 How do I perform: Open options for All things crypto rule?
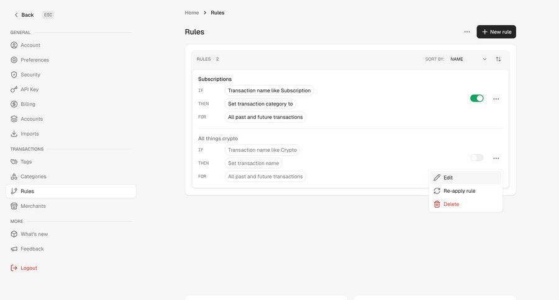pos(496,158)
